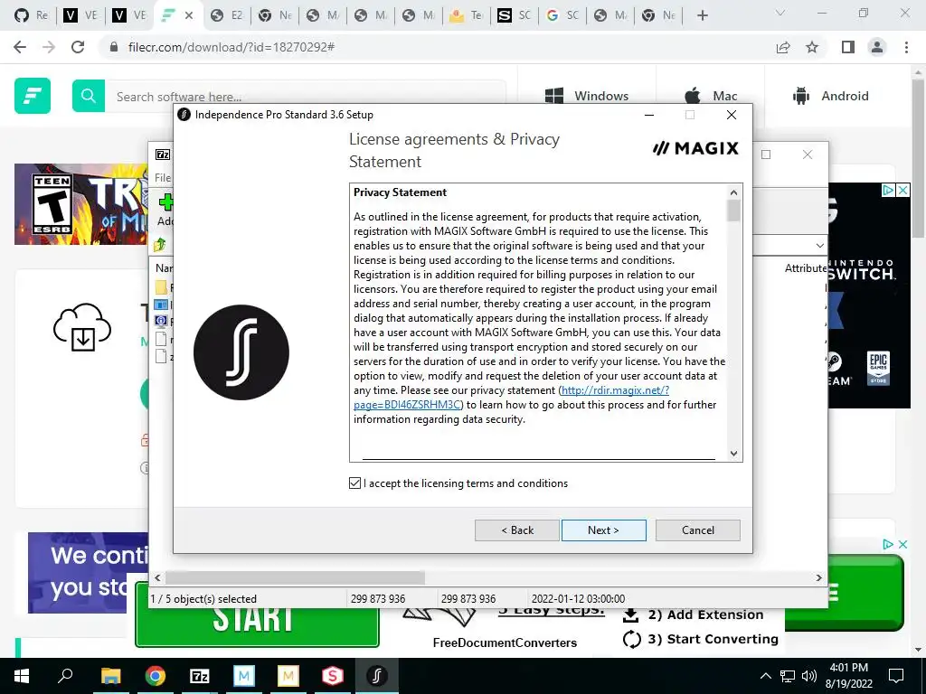Click the Chrome address bar URL
Viewport: 926px width, 694px height.
coord(231,47)
